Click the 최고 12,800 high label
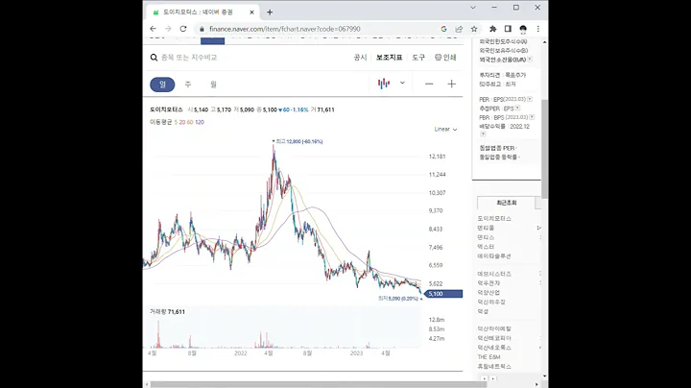The image size is (691, 388). tap(298, 141)
